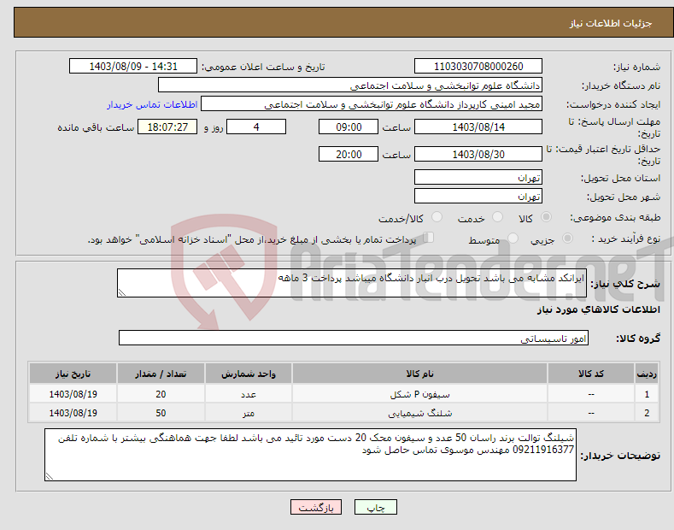
Task: Select the جزیی purchase type radio
Action: tap(567, 238)
